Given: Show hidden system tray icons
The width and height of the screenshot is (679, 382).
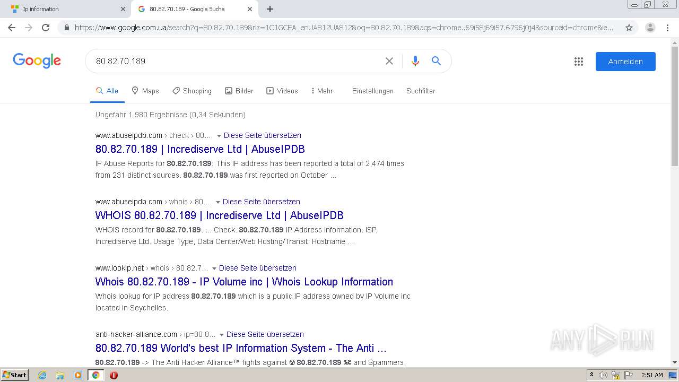Looking at the screenshot, I should pos(591,375).
